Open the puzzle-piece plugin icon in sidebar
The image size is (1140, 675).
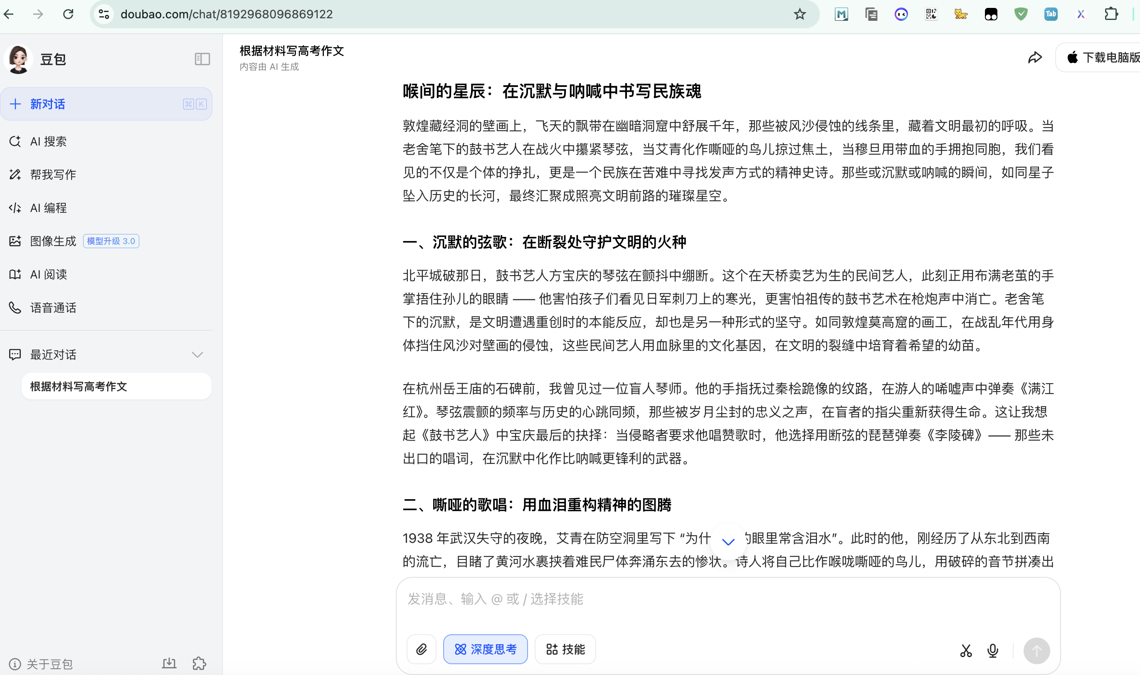pyautogui.click(x=199, y=663)
